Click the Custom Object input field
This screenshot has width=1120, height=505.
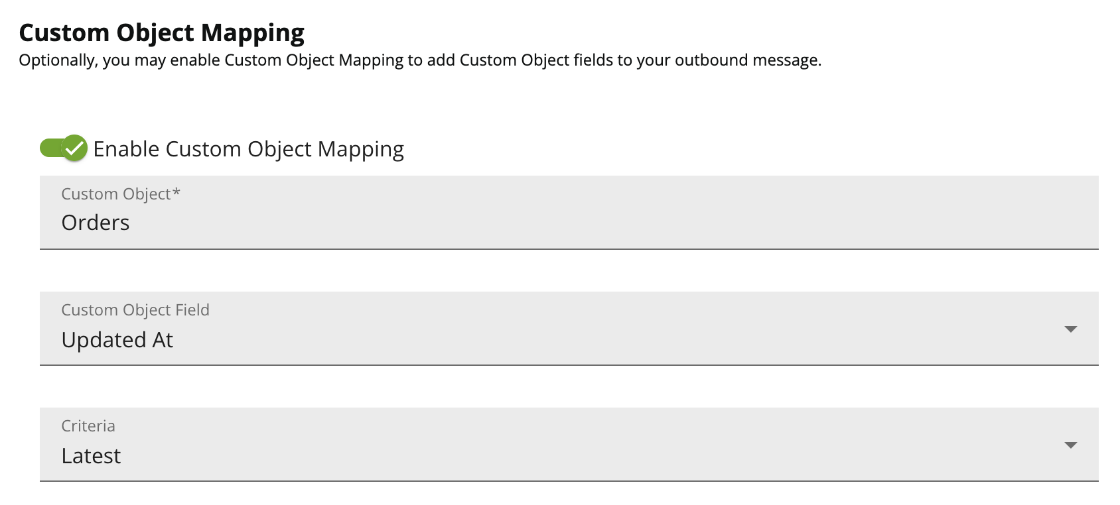coord(568,213)
